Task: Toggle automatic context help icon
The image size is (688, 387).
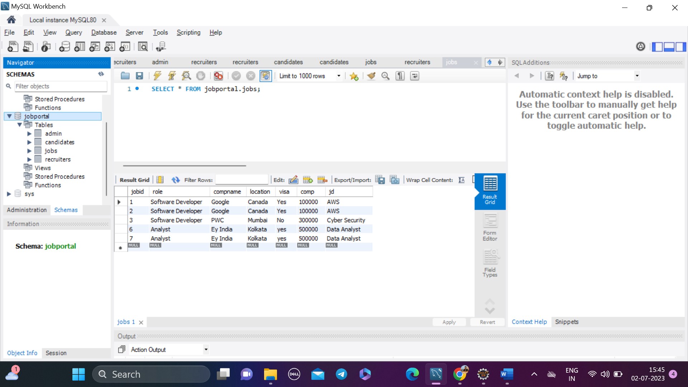Action: tap(564, 76)
